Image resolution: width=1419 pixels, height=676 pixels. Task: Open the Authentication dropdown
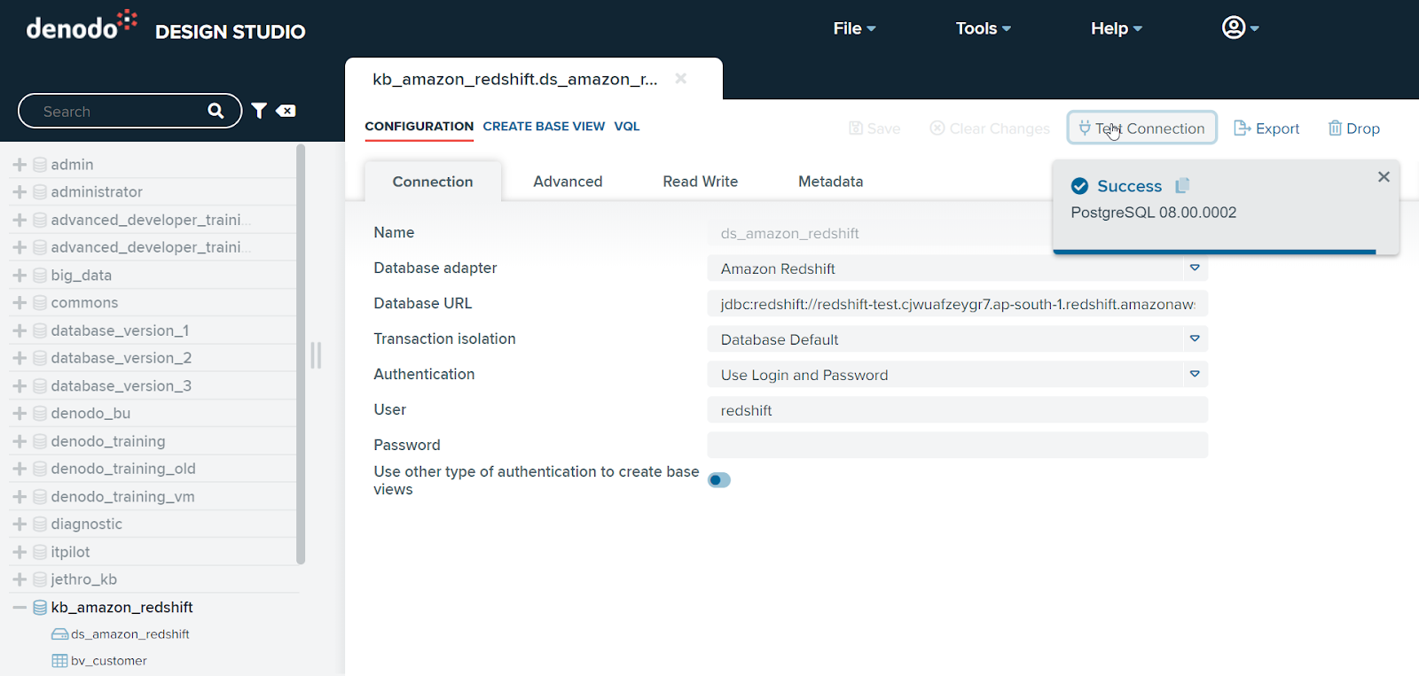(x=1195, y=374)
